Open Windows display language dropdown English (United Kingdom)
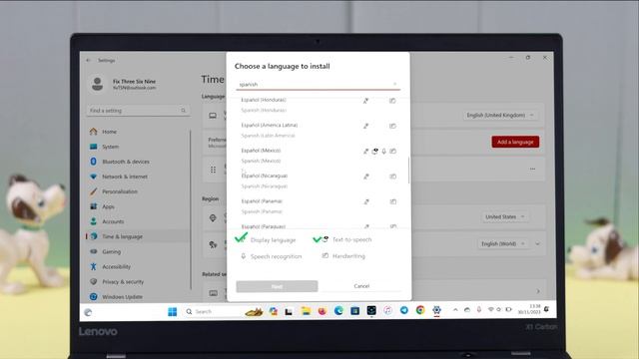639x359 pixels. click(500, 116)
